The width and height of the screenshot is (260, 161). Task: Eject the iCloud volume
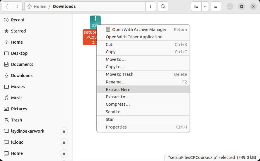point(64,142)
